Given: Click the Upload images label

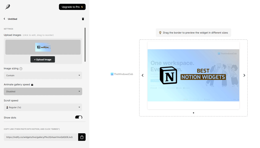Looking at the screenshot, I should click(12, 35).
